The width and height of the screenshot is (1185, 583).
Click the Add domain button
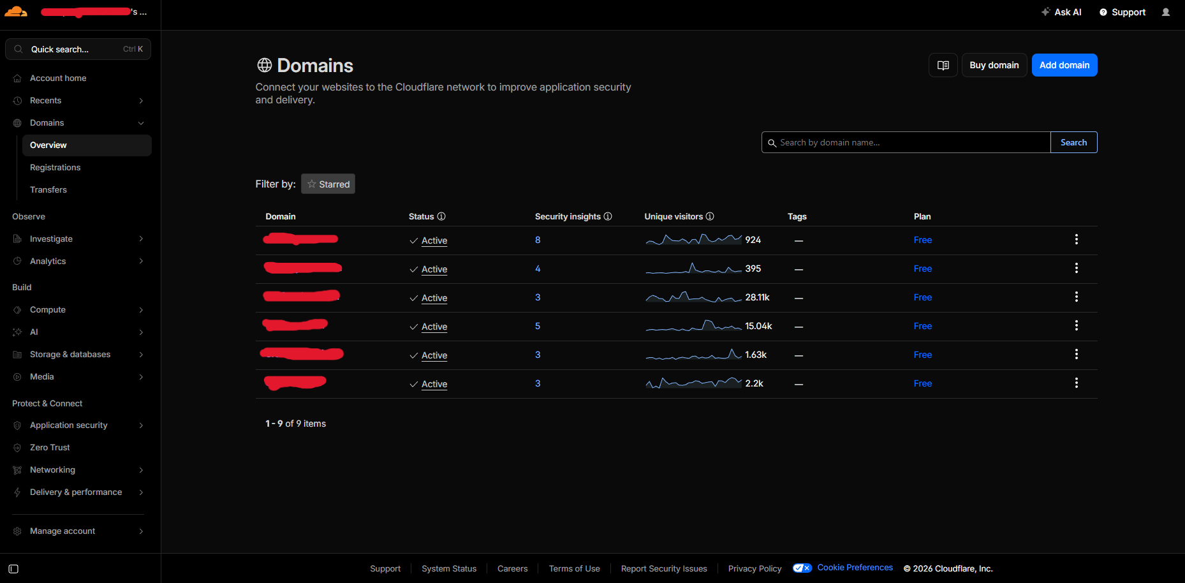pos(1064,65)
